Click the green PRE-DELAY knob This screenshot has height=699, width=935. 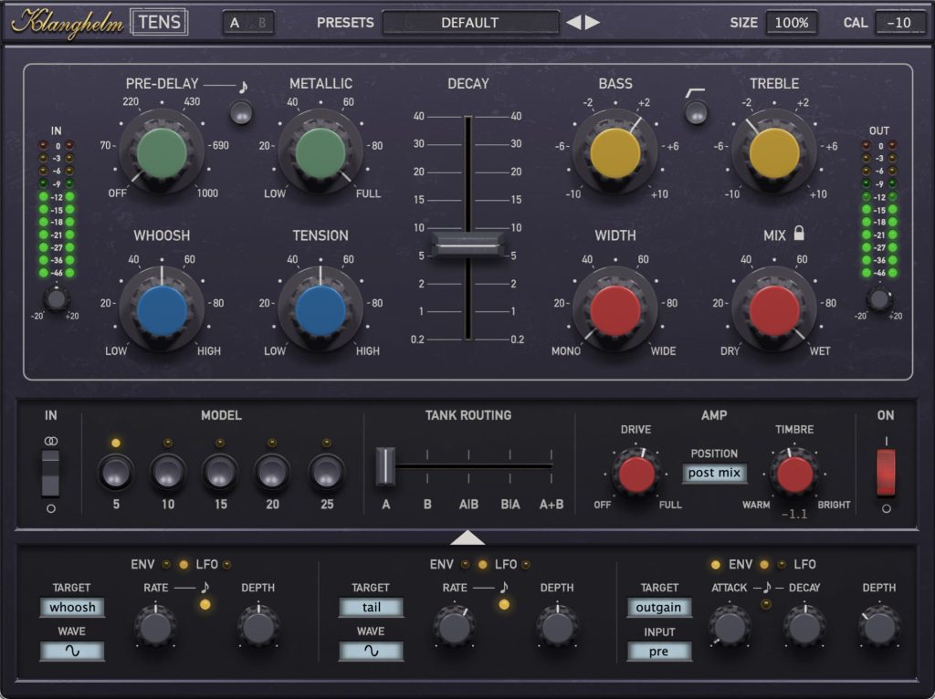click(x=162, y=151)
